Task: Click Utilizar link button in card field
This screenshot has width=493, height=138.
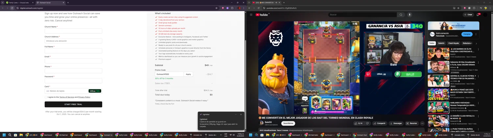Action: [x=95, y=91]
